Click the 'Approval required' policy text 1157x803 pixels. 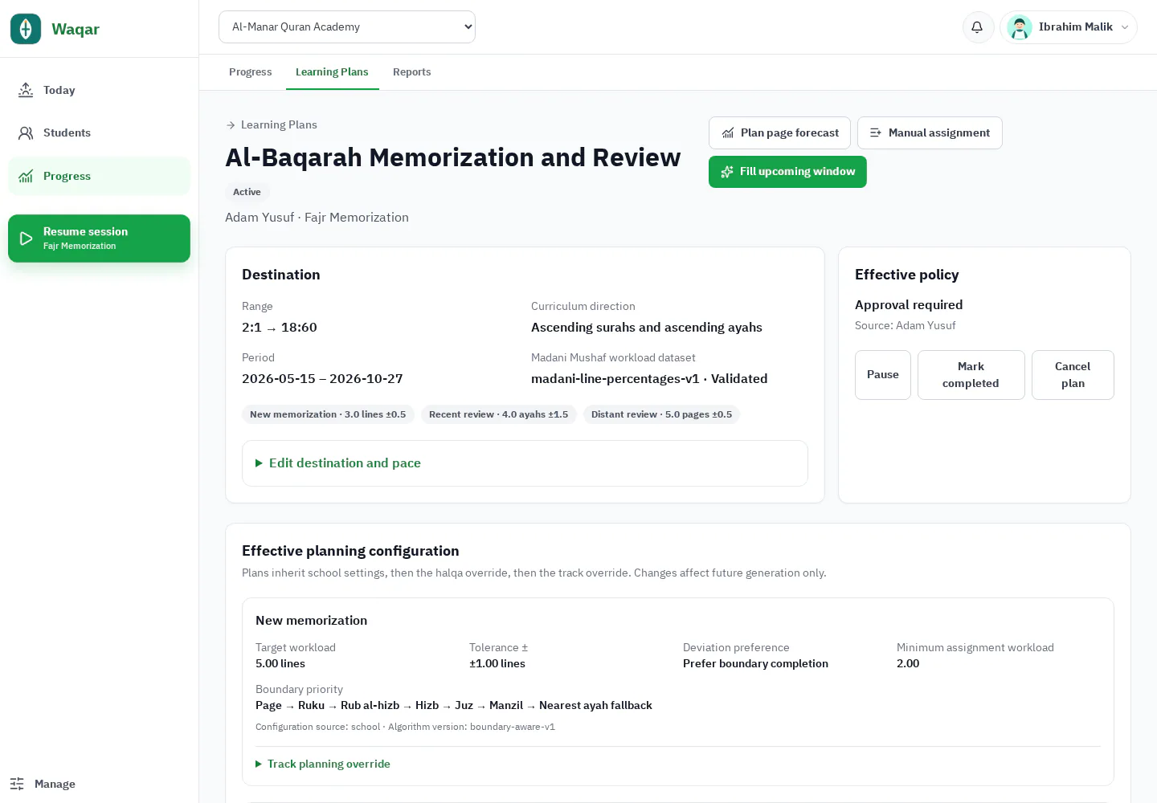point(909,305)
